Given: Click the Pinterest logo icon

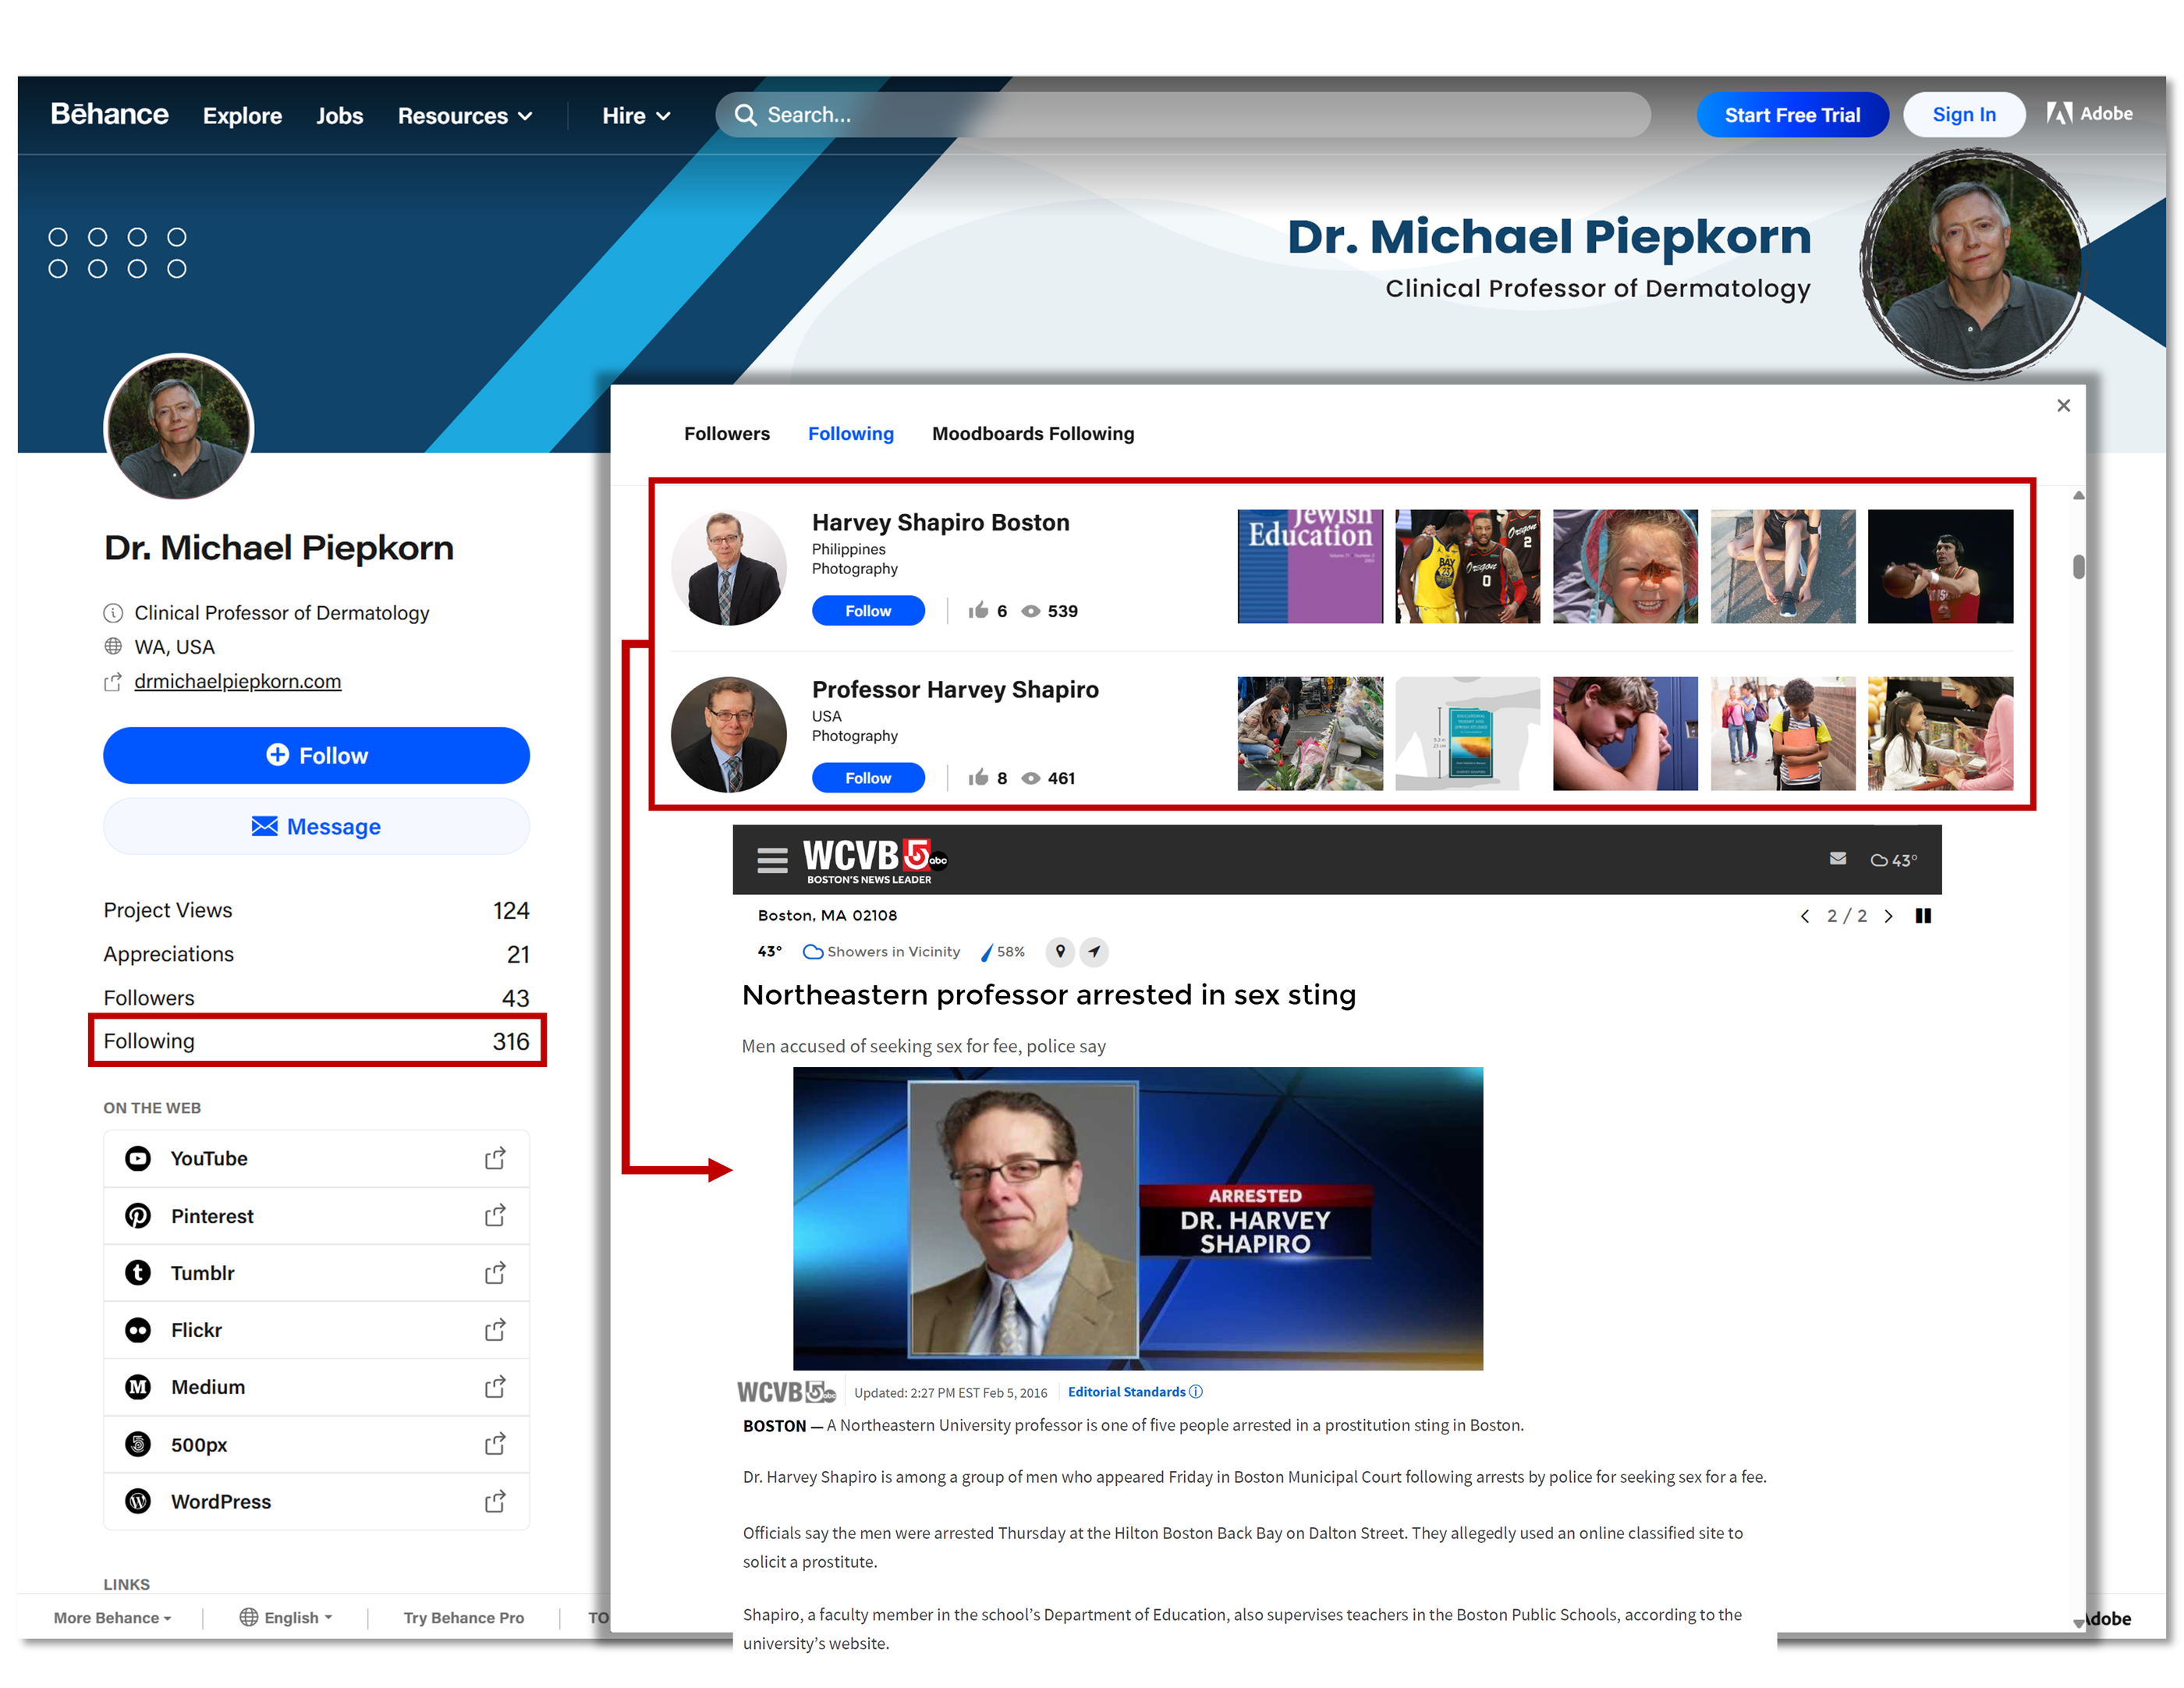Looking at the screenshot, I should [138, 1215].
